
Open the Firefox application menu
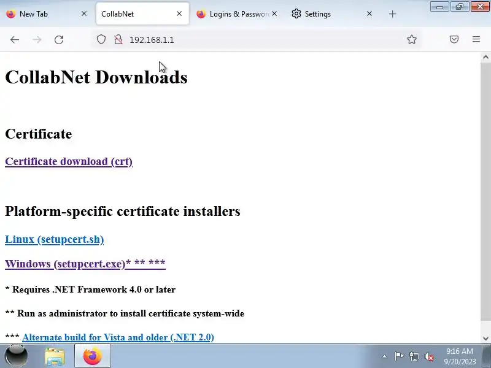[x=476, y=39]
